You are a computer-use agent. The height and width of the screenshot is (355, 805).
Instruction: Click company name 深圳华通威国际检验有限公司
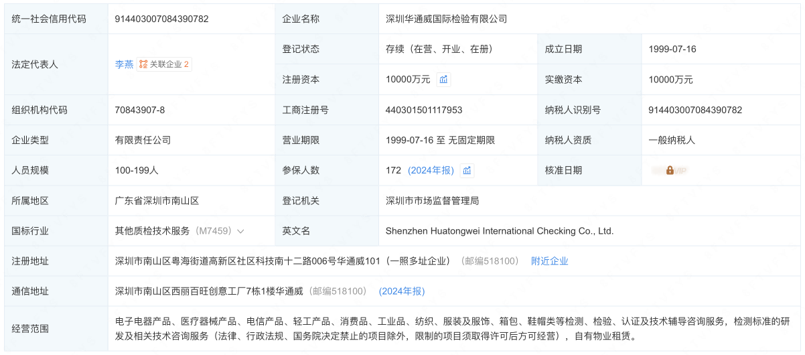pyautogui.click(x=446, y=19)
